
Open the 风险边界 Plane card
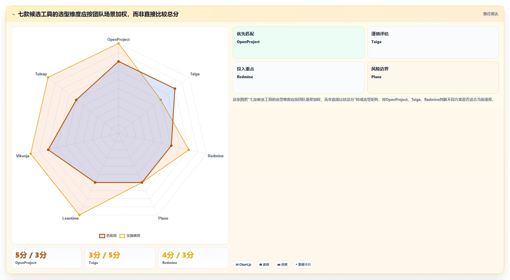(433, 78)
